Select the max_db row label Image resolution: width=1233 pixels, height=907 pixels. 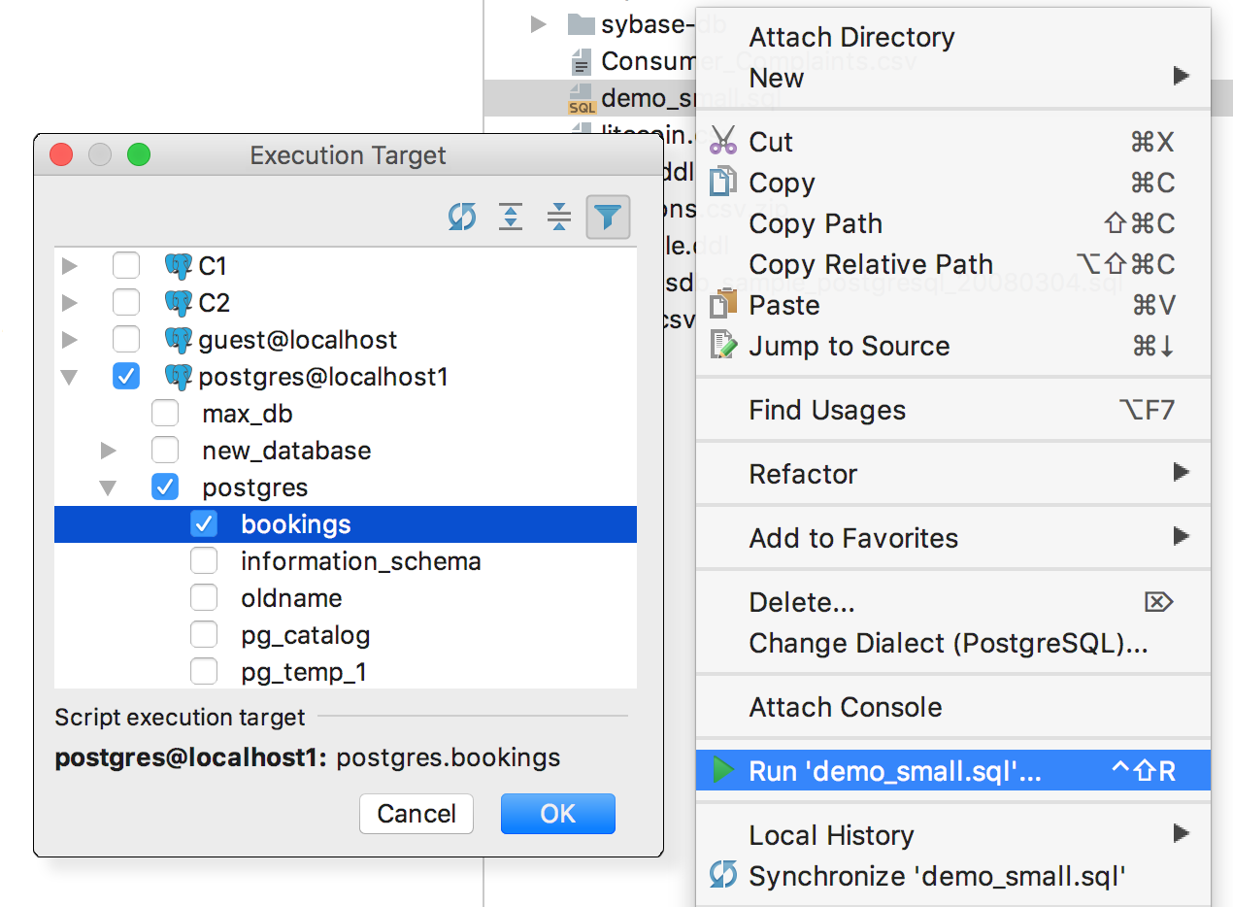[248, 414]
